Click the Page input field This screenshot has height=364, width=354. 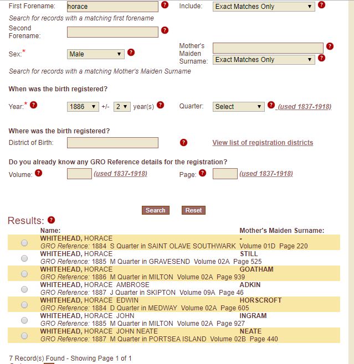point(225,174)
